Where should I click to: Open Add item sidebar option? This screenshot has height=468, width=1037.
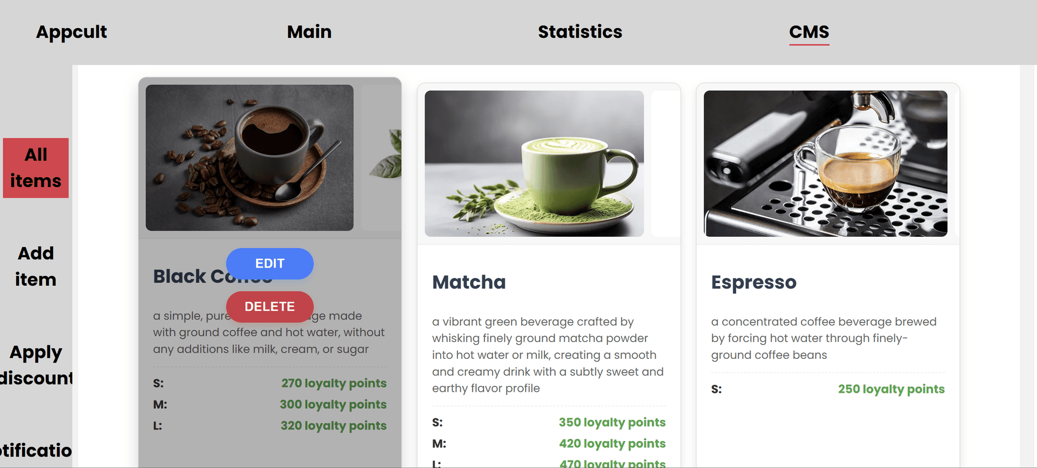point(36,266)
